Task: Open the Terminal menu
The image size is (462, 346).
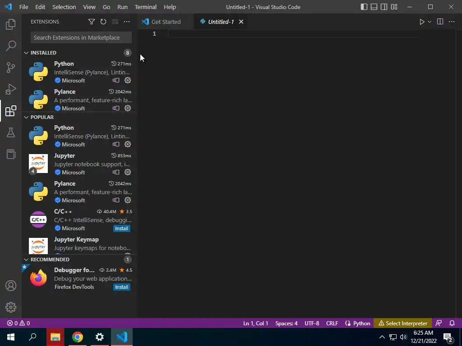Action: [146, 7]
